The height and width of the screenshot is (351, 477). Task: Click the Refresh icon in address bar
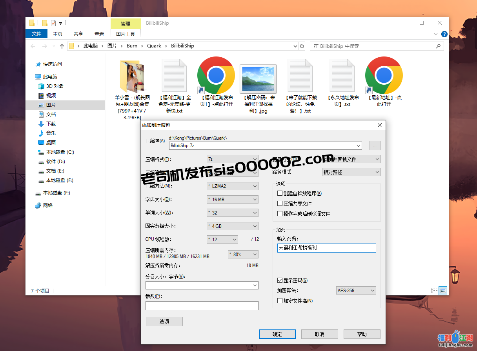[302, 46]
